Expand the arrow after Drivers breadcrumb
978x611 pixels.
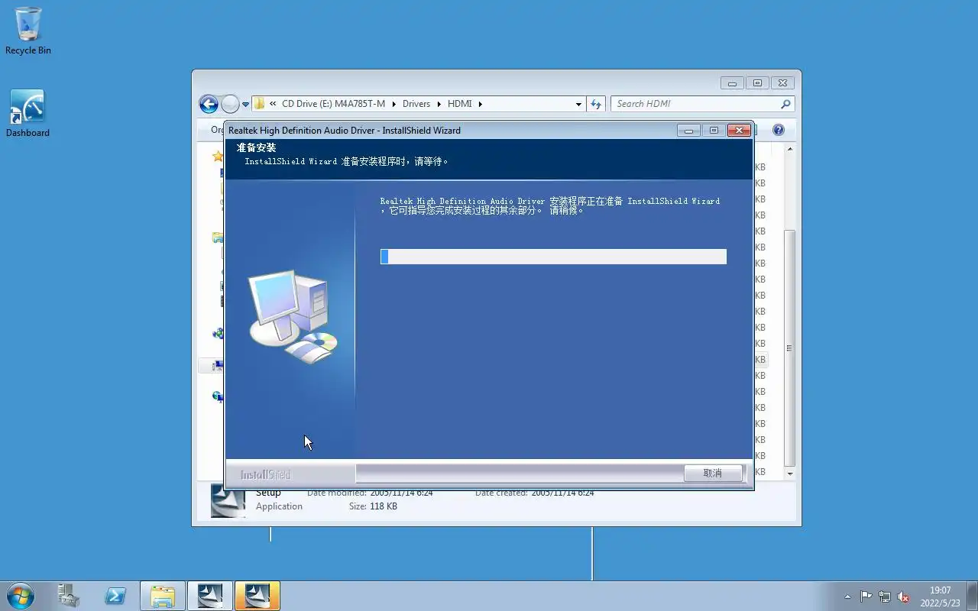[x=439, y=104]
